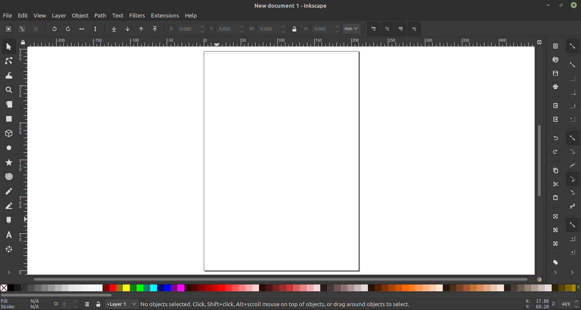Click the Redo arrow icon
Image resolution: width=581 pixels, height=310 pixels.
[555, 152]
